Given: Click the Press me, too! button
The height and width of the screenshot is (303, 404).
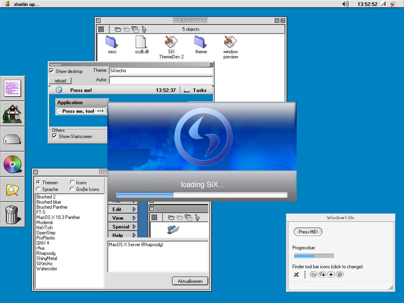Looking at the screenshot, I should [81, 111].
